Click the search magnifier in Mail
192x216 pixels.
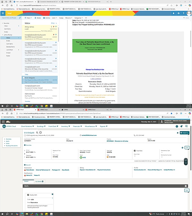point(20,18)
